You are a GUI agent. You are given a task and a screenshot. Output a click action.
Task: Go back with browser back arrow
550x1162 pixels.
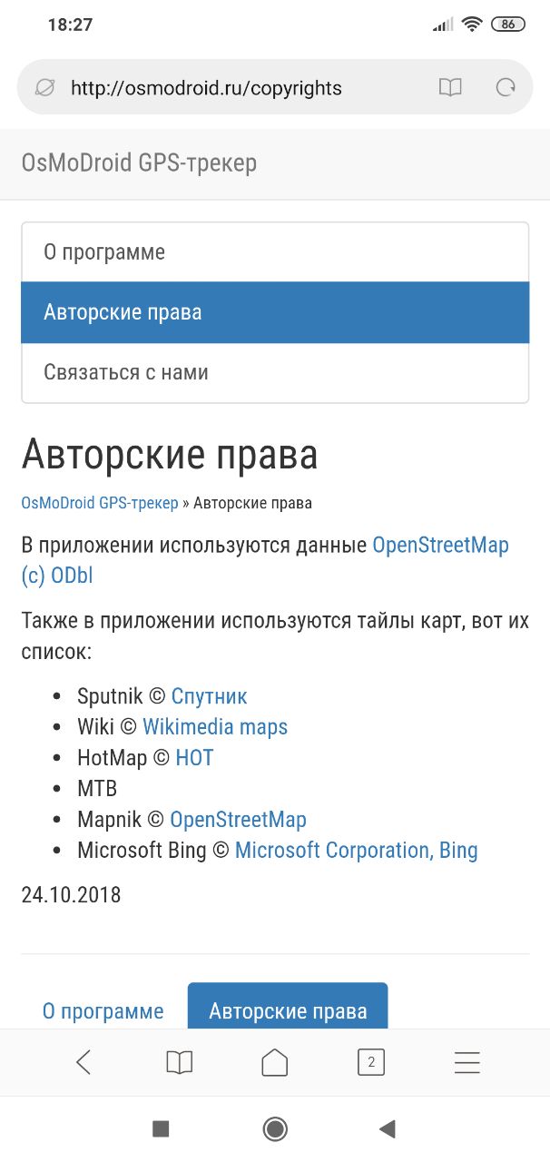pos(83,1062)
